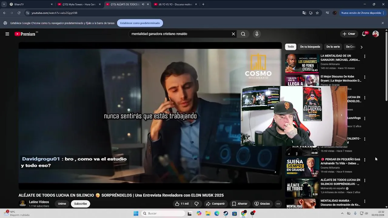This screenshot has height=218, width=388.
Task: Open Latino Videos channel avatar
Action: (22, 204)
